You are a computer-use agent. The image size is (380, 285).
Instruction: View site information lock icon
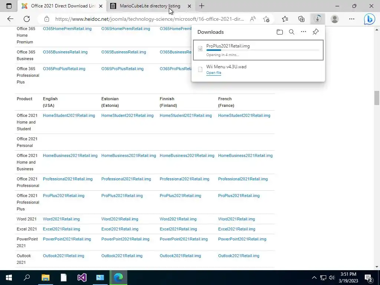click(x=47, y=19)
